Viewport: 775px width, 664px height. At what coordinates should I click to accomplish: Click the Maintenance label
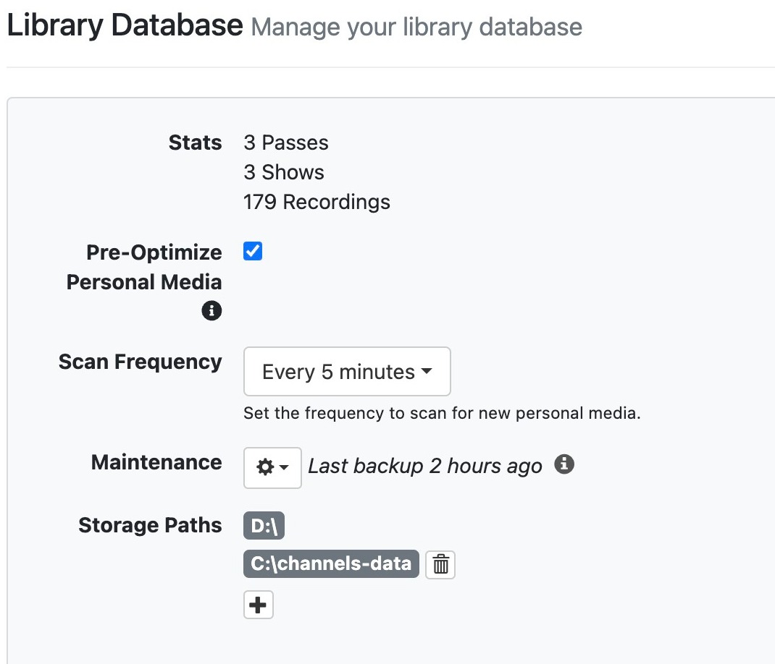[x=156, y=462]
